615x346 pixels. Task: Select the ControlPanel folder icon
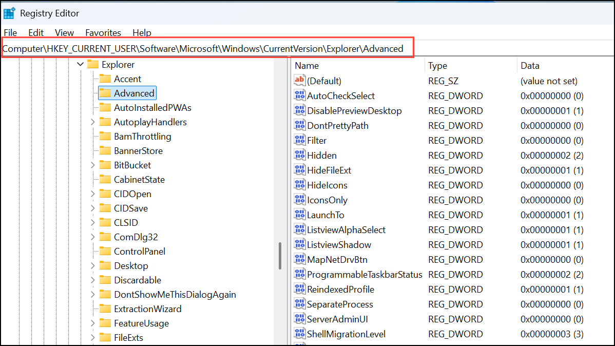[x=105, y=251]
